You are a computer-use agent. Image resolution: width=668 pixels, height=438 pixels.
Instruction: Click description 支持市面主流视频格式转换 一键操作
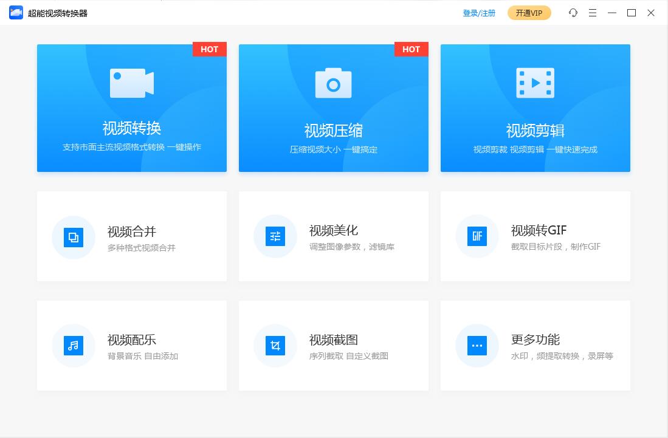pos(132,147)
